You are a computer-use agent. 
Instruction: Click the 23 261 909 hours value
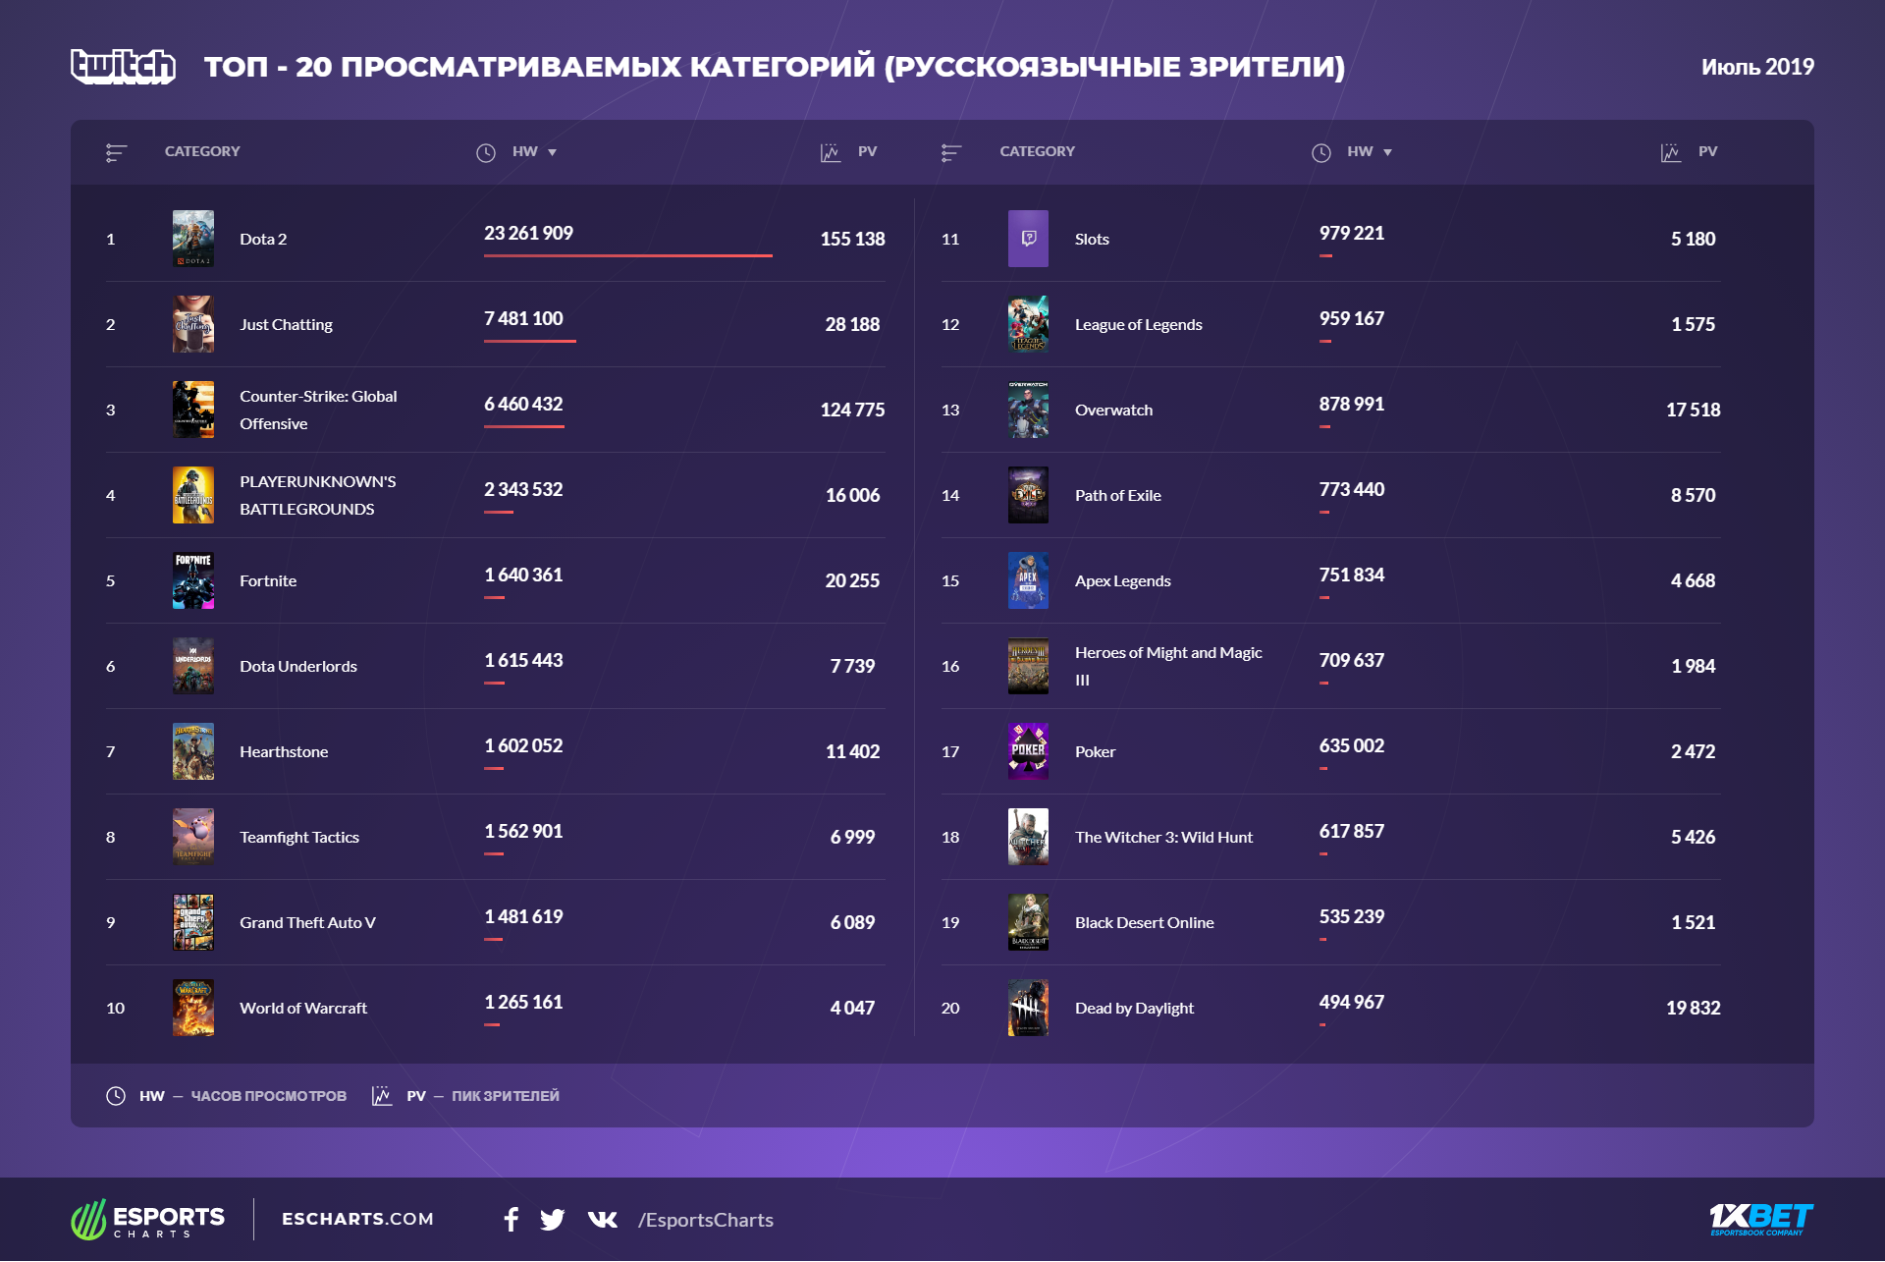click(528, 233)
